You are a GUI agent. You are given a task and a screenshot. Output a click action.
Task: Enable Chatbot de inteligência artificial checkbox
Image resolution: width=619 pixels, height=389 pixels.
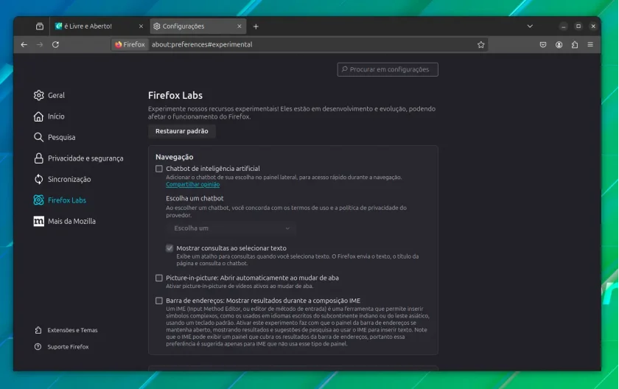[158, 169]
